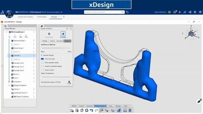Download the shape to STL file icon

[x=69, y=82]
